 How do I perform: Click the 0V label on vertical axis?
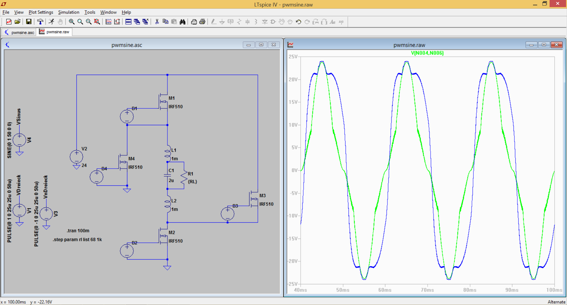[294, 170]
